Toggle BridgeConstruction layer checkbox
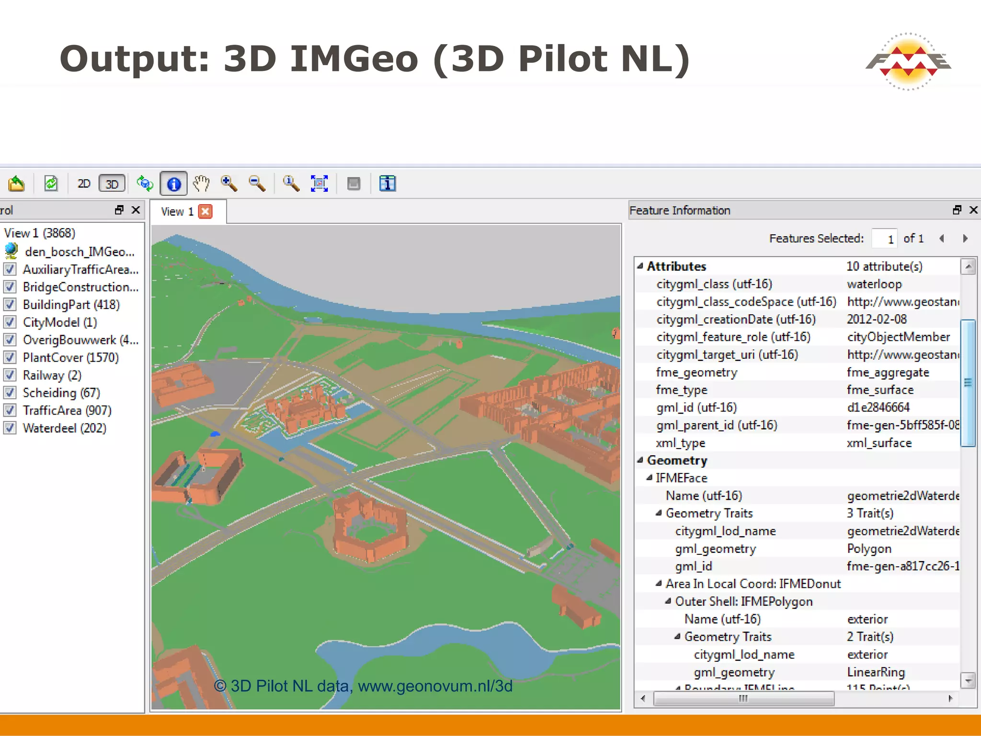 [x=10, y=287]
